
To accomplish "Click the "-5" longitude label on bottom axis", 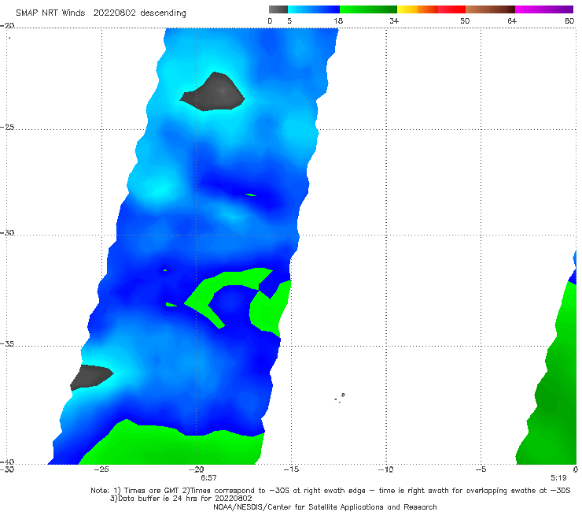I will pos(481,469).
